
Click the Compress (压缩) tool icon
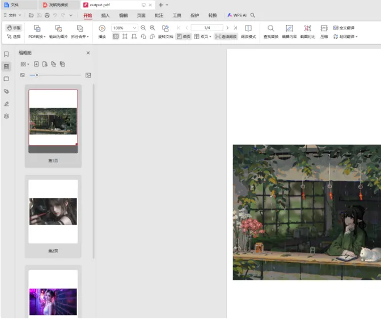(x=324, y=28)
